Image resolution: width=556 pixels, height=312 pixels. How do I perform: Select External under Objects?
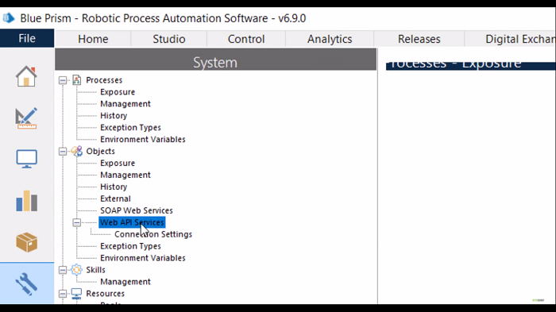tap(115, 198)
